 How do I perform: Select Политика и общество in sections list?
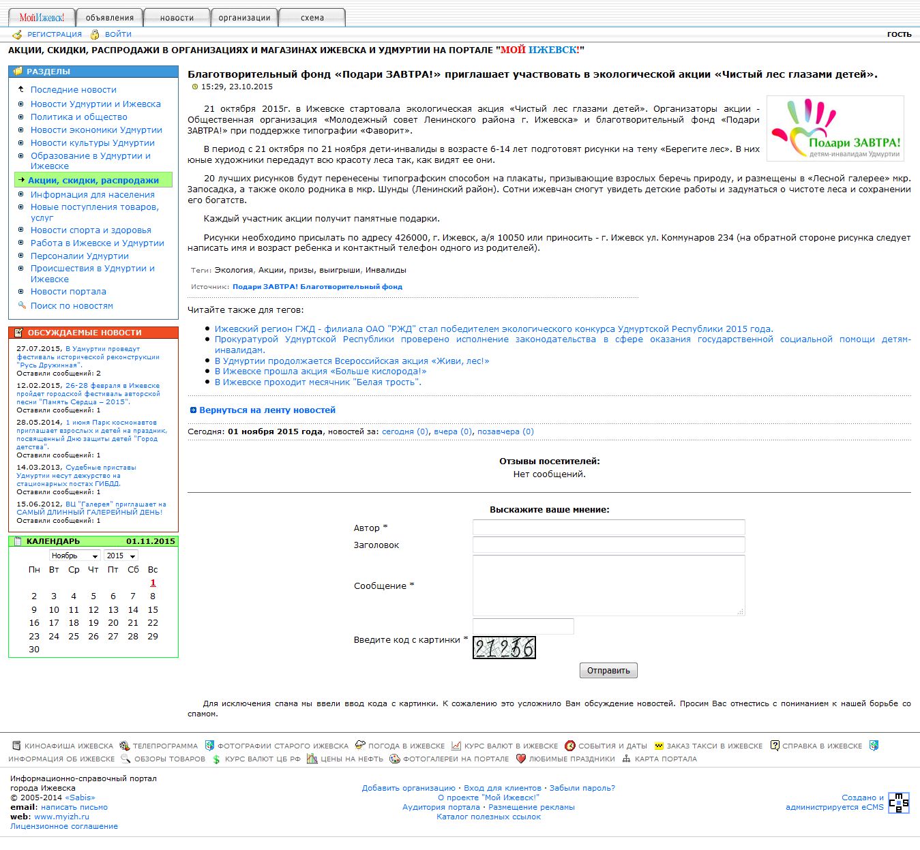click(78, 117)
